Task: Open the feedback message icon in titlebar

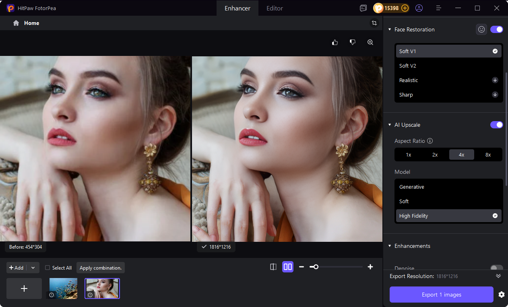Action: click(x=363, y=8)
